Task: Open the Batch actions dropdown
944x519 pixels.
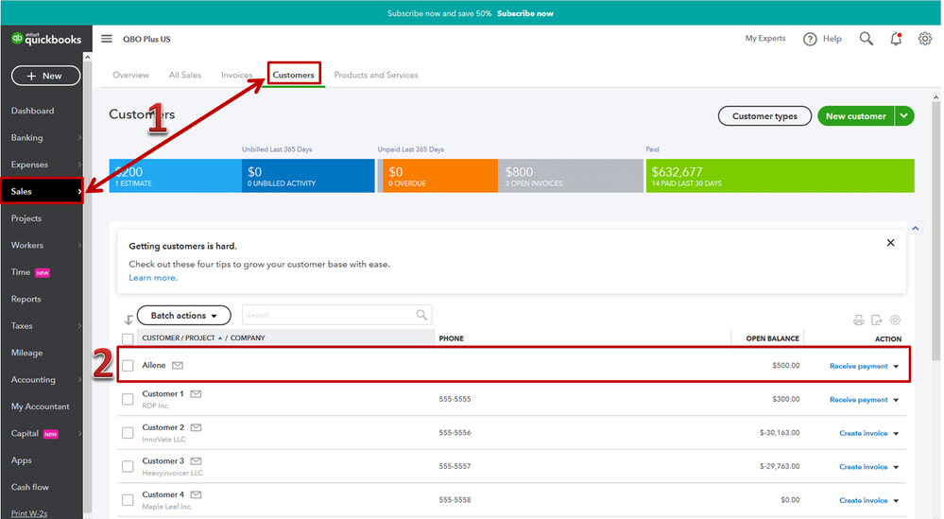Action: point(183,316)
